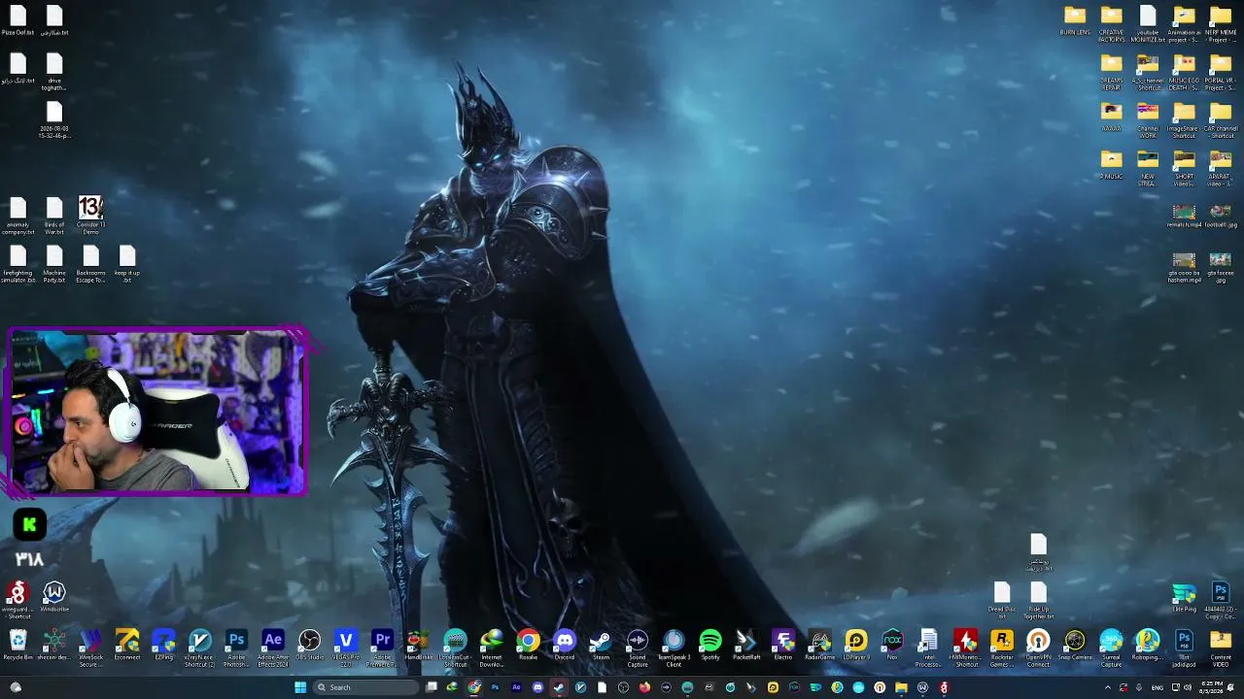Open Adobe After Effects 2024 desktop shortcut
Screen dimensions: 1244x699
pos(273,648)
